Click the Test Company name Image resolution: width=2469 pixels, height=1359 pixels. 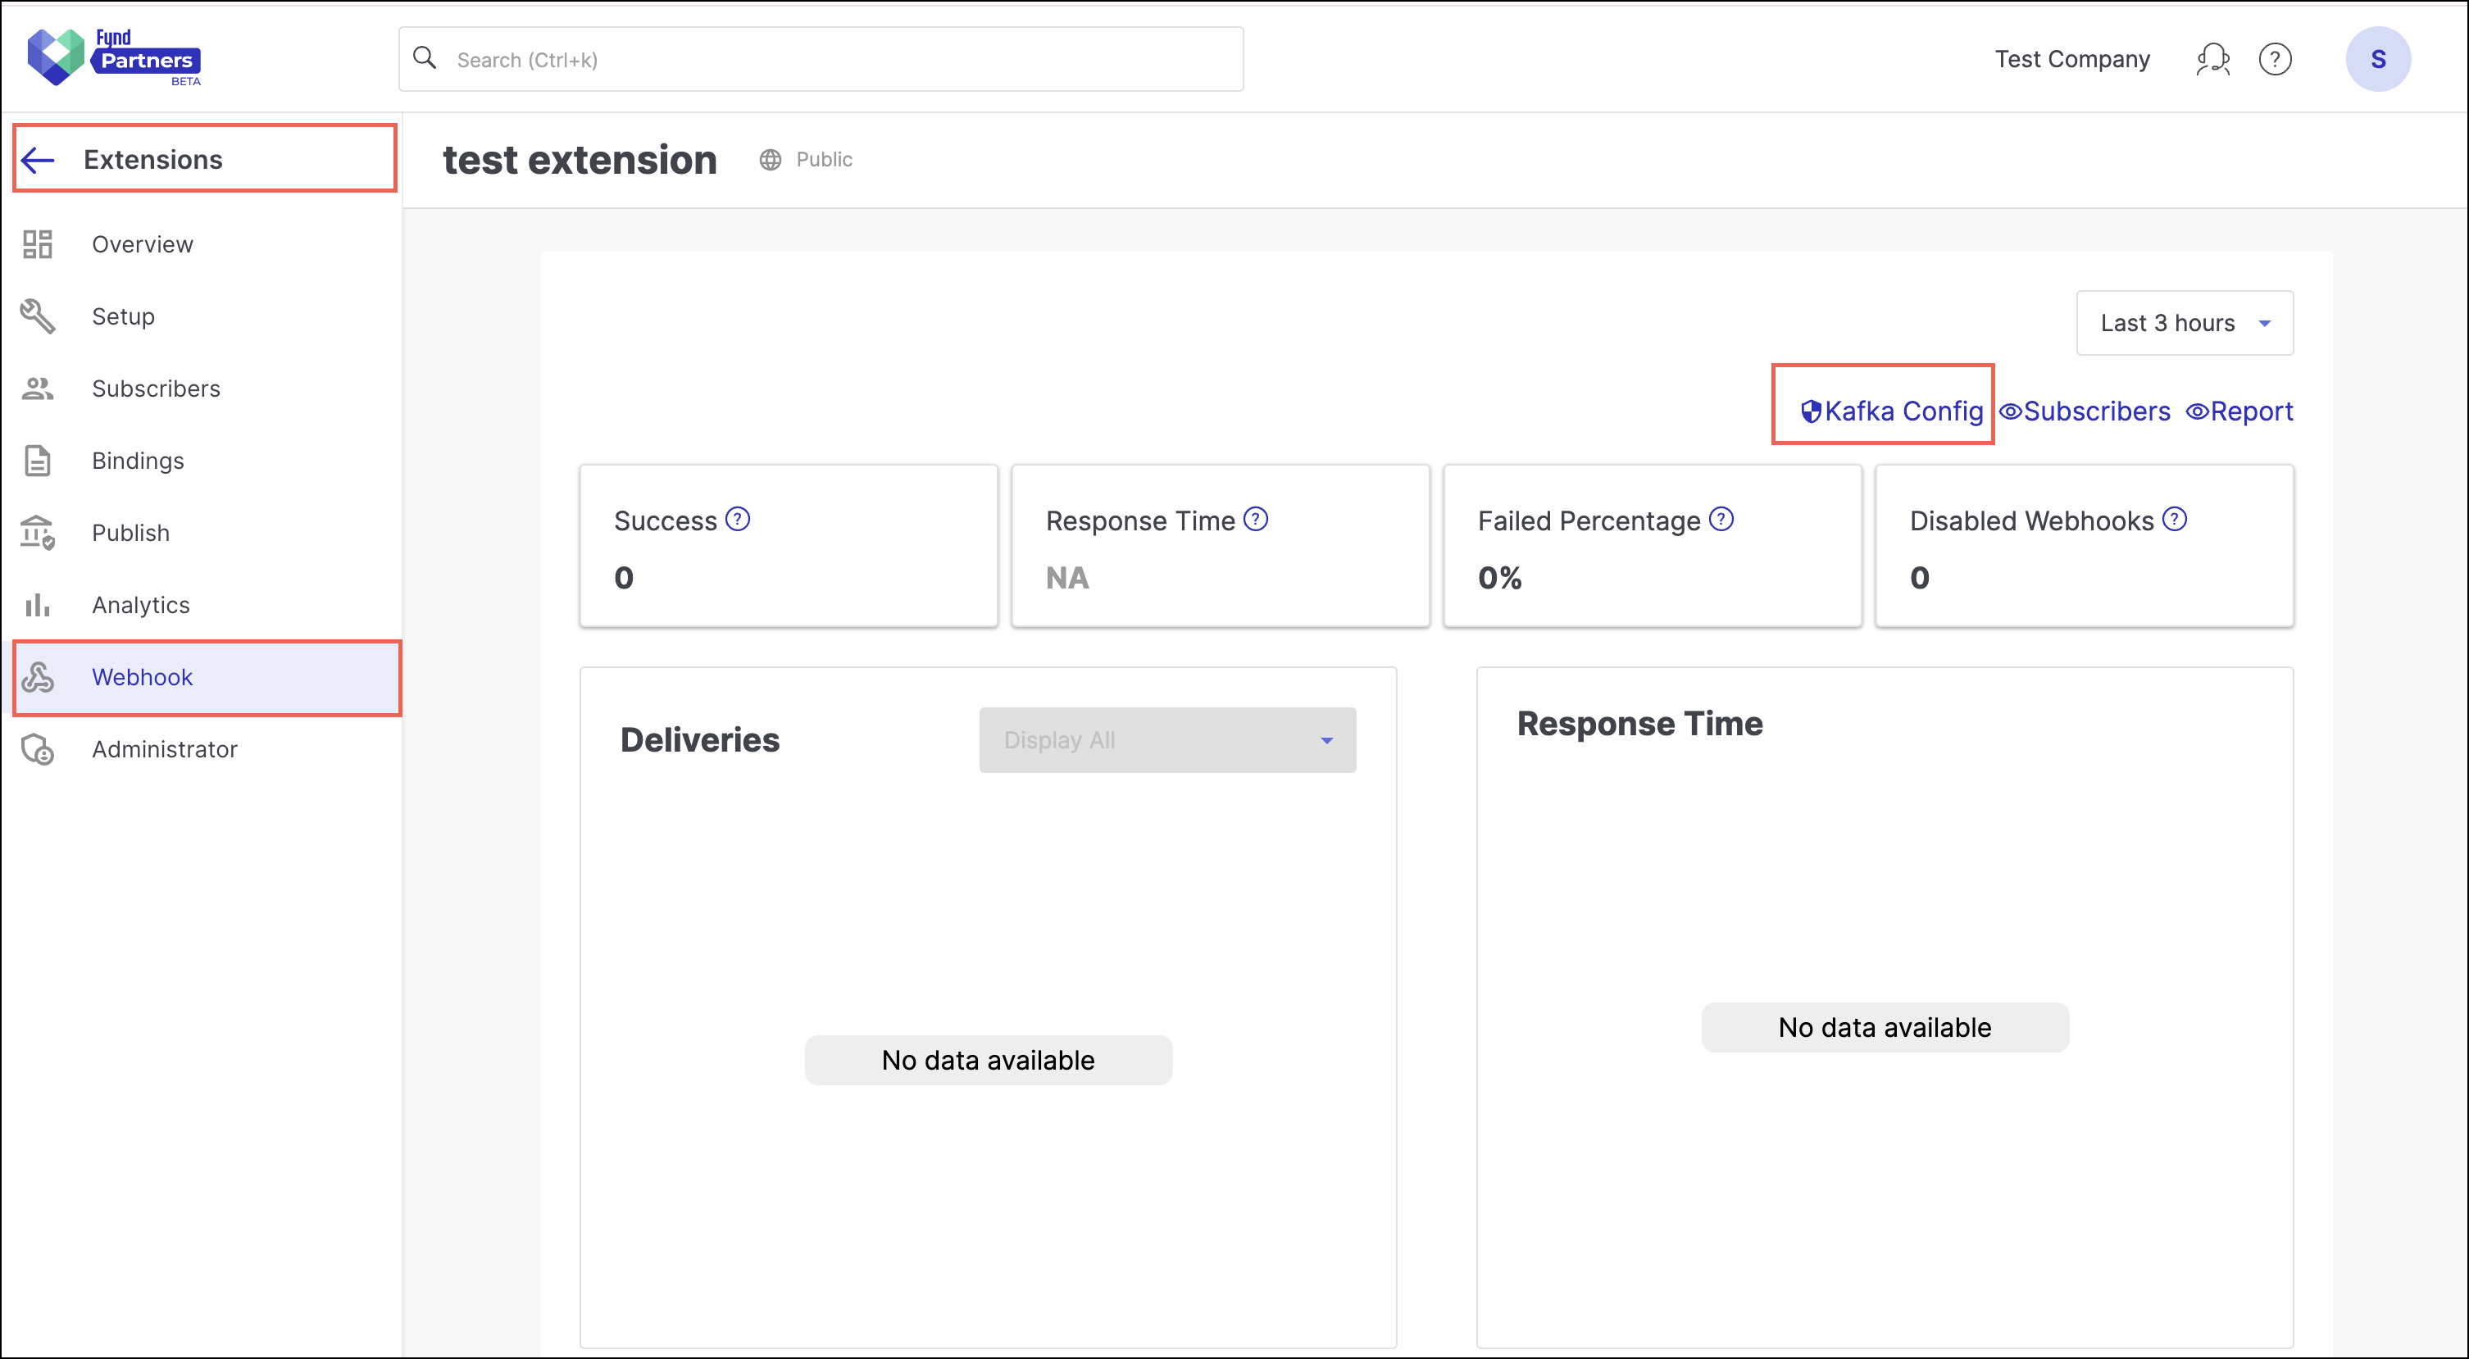click(2072, 59)
